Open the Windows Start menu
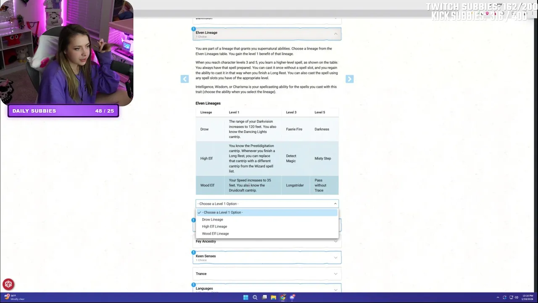 click(245, 298)
